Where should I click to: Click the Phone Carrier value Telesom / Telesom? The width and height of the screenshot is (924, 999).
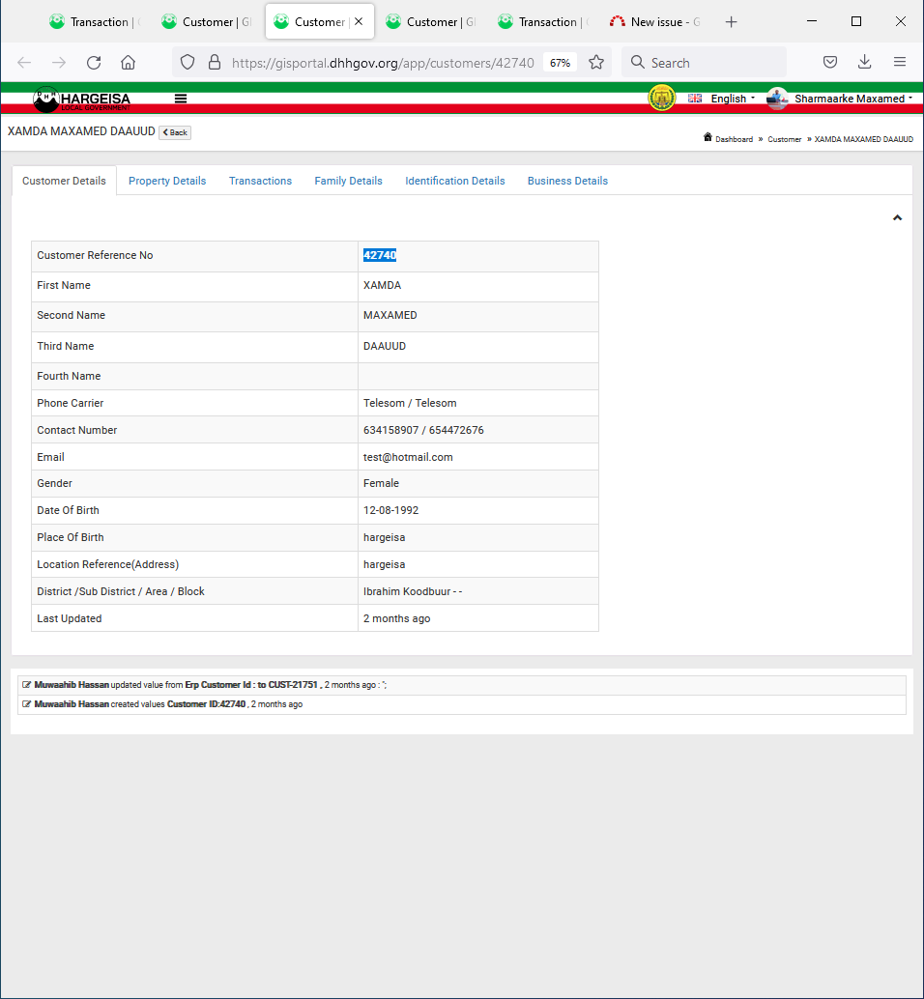pos(410,403)
